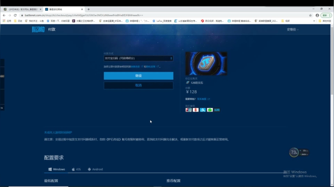Switch to the first Hearthstone browser tab
This screenshot has height=187, width=334.
23,9
